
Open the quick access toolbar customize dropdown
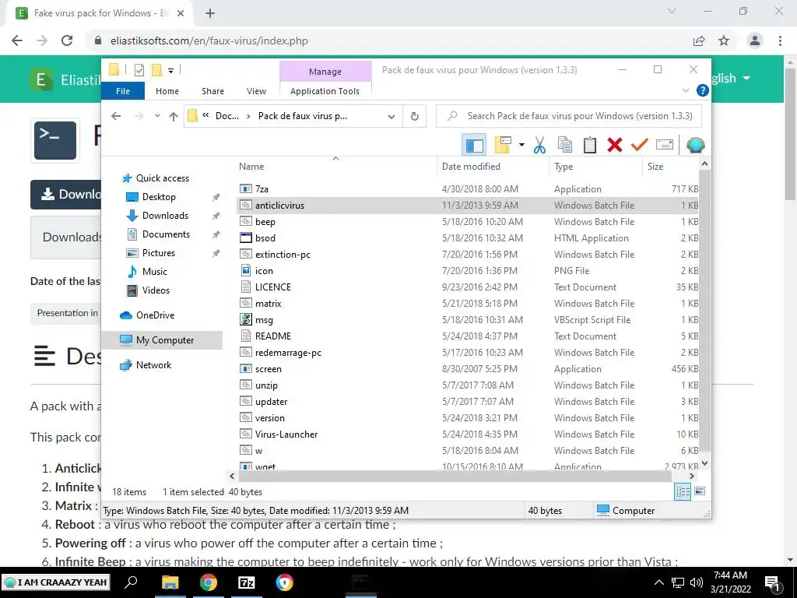[170, 71]
